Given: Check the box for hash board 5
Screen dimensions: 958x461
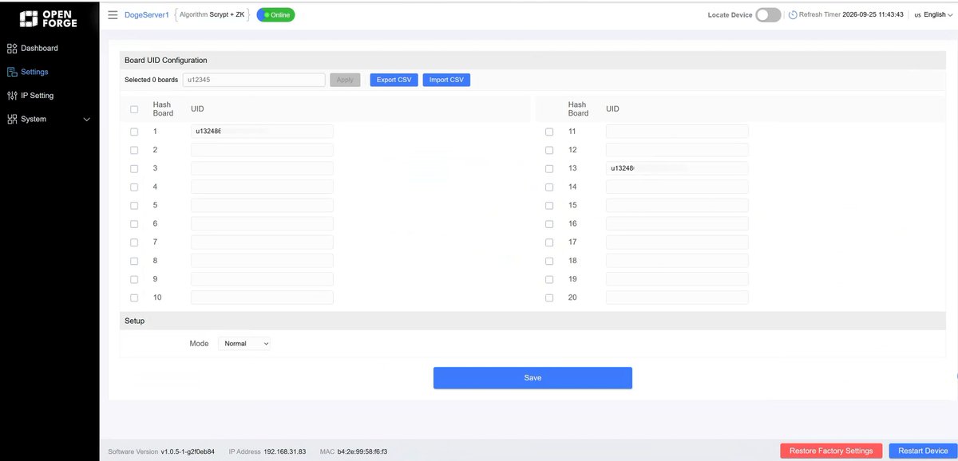Looking at the screenshot, I should click(x=134, y=205).
